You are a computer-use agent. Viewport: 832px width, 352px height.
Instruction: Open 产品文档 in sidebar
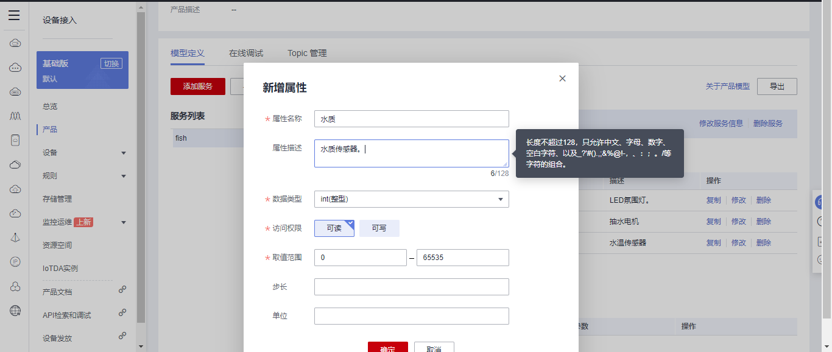tap(57, 292)
